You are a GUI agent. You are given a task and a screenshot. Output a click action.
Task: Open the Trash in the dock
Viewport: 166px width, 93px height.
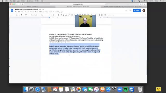140,89
